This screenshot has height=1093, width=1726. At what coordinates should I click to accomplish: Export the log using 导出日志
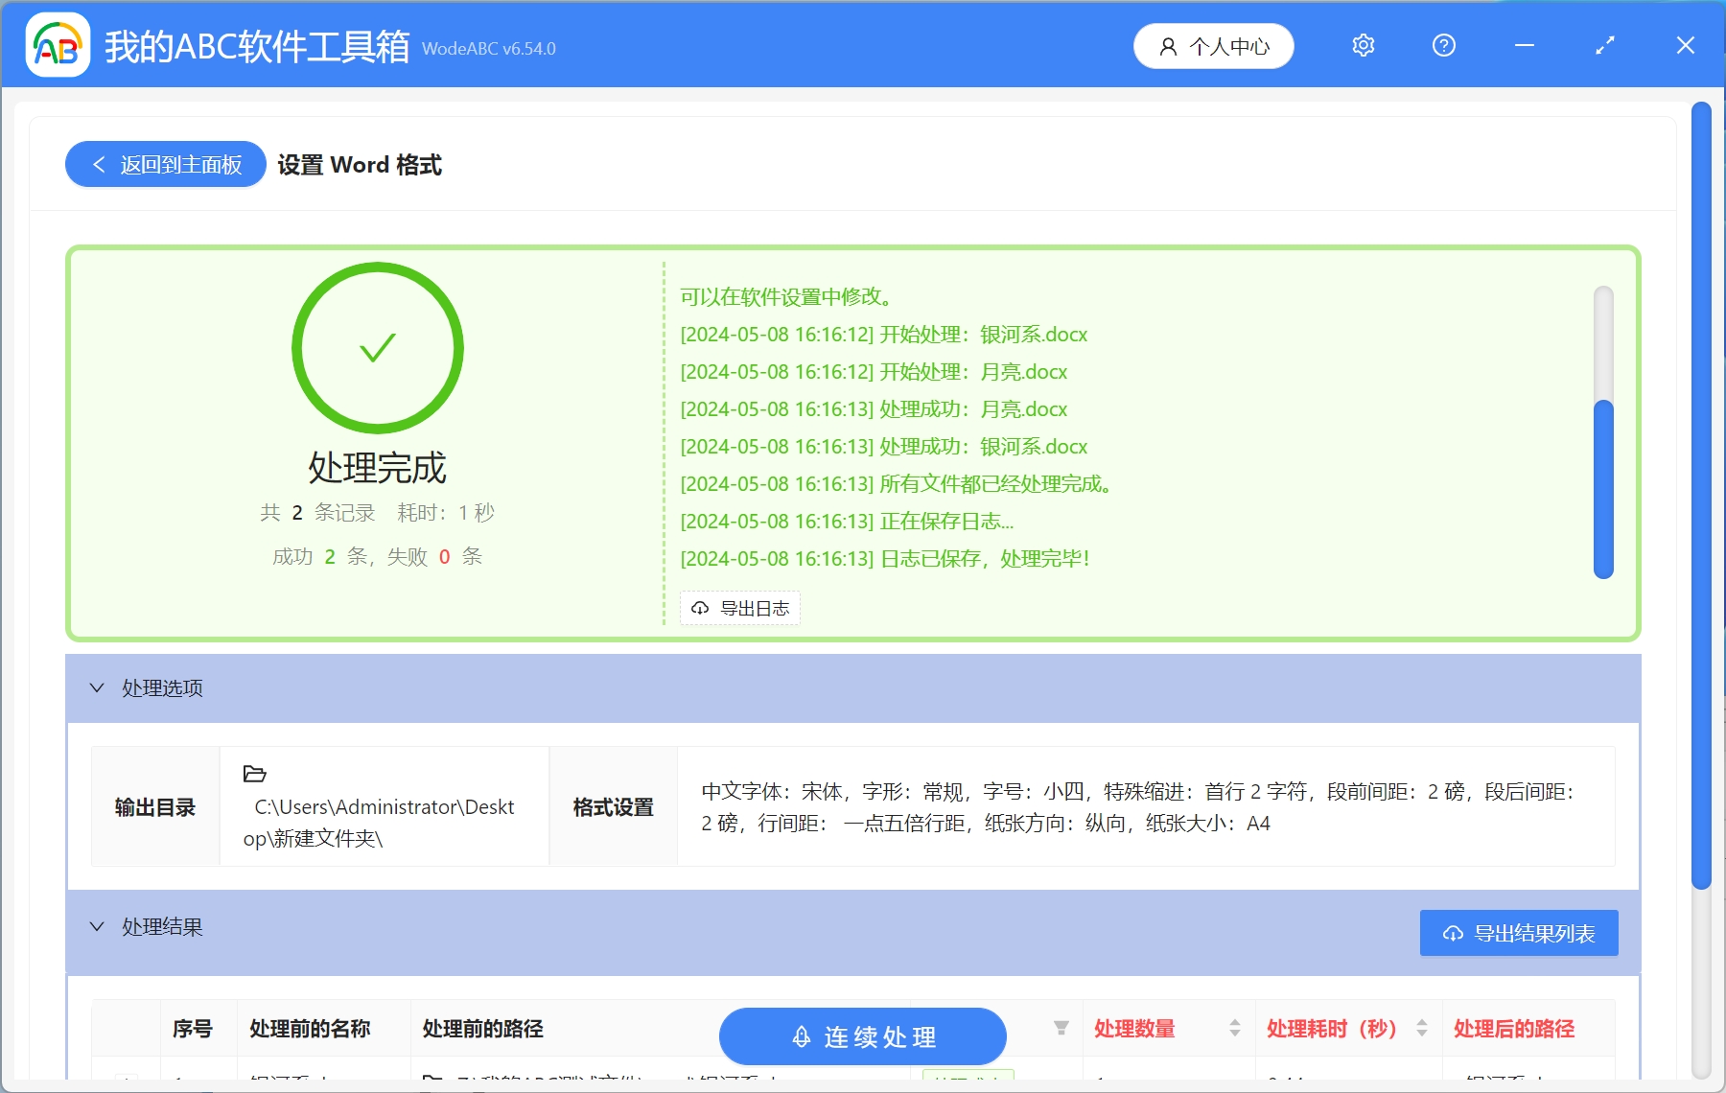tap(739, 608)
